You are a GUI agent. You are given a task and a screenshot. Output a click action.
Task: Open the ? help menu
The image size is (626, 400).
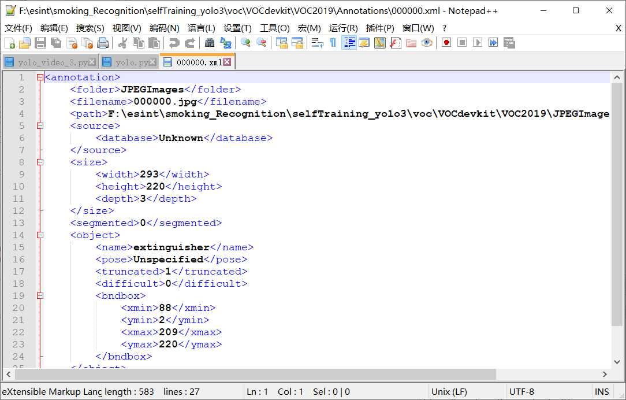point(444,28)
